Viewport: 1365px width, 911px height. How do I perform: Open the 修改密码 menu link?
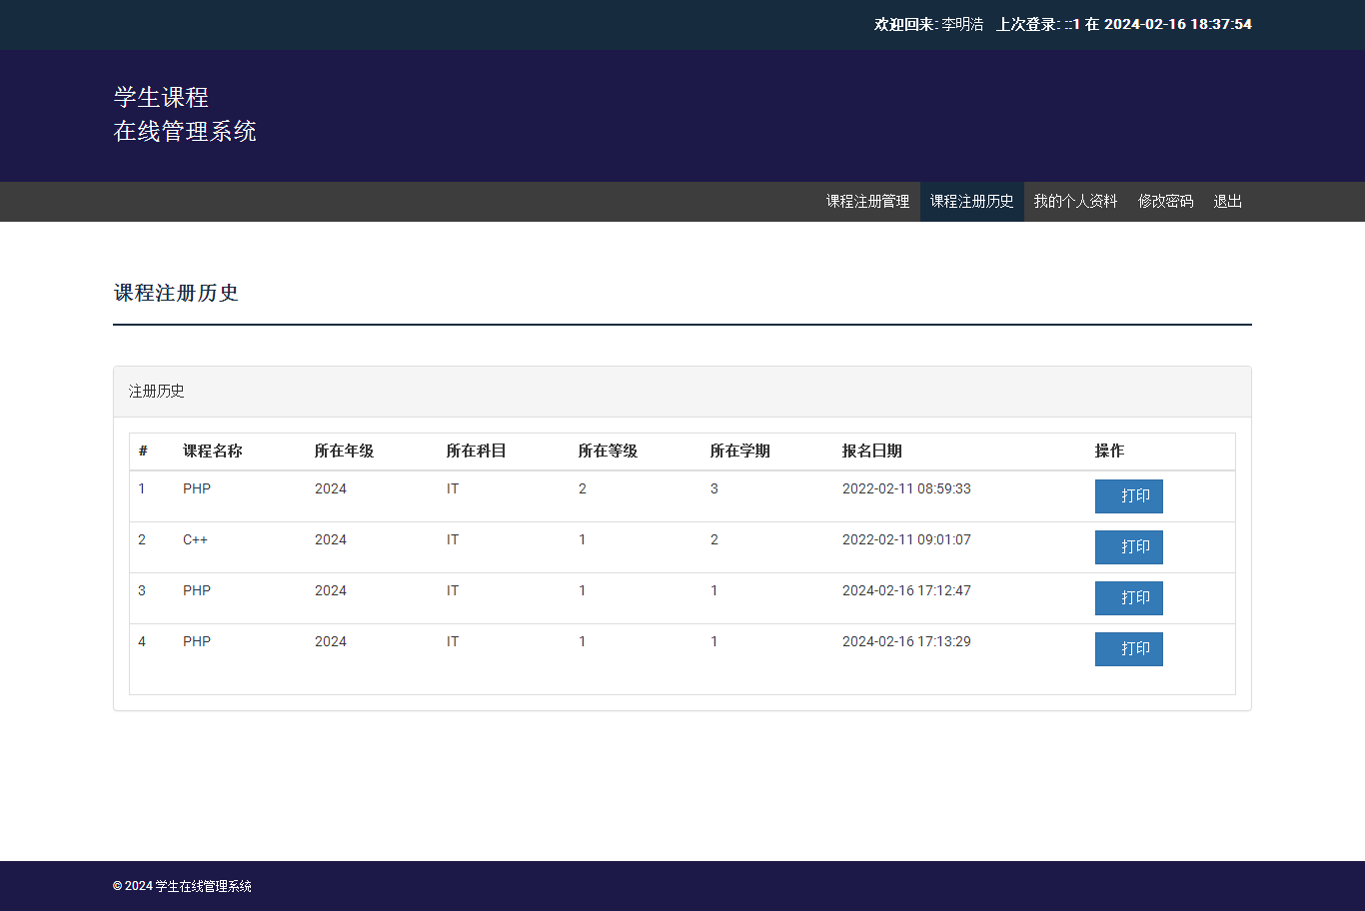click(1165, 202)
